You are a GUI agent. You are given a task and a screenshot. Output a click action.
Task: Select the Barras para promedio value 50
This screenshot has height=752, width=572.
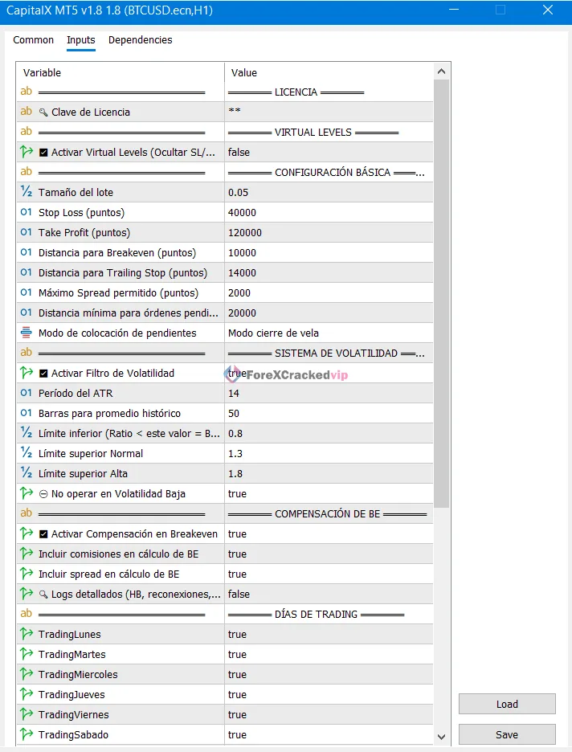point(329,414)
